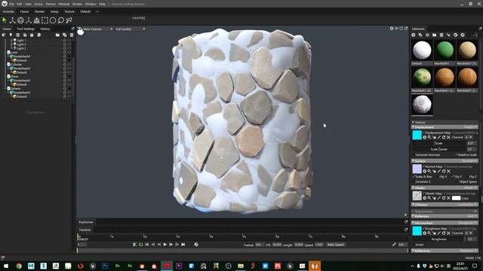Click the Timeline panel label

tap(85, 230)
